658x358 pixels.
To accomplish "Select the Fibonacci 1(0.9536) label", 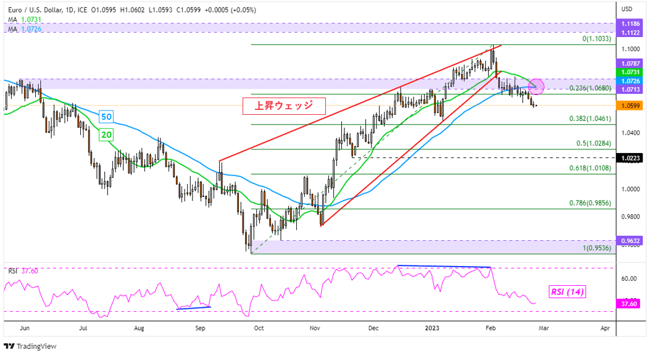I will (596, 248).
